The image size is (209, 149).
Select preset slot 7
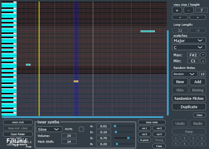point(193,144)
